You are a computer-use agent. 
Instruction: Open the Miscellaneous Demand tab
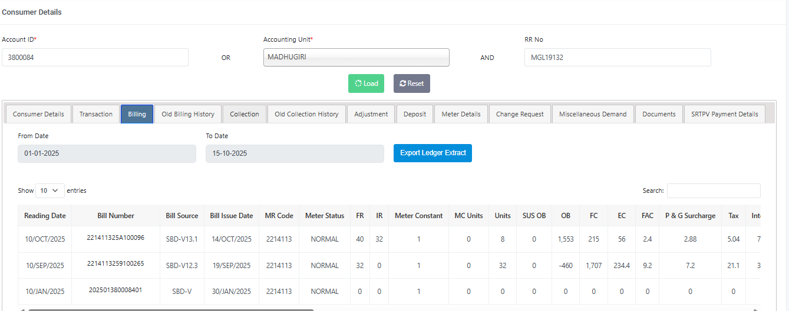[593, 114]
